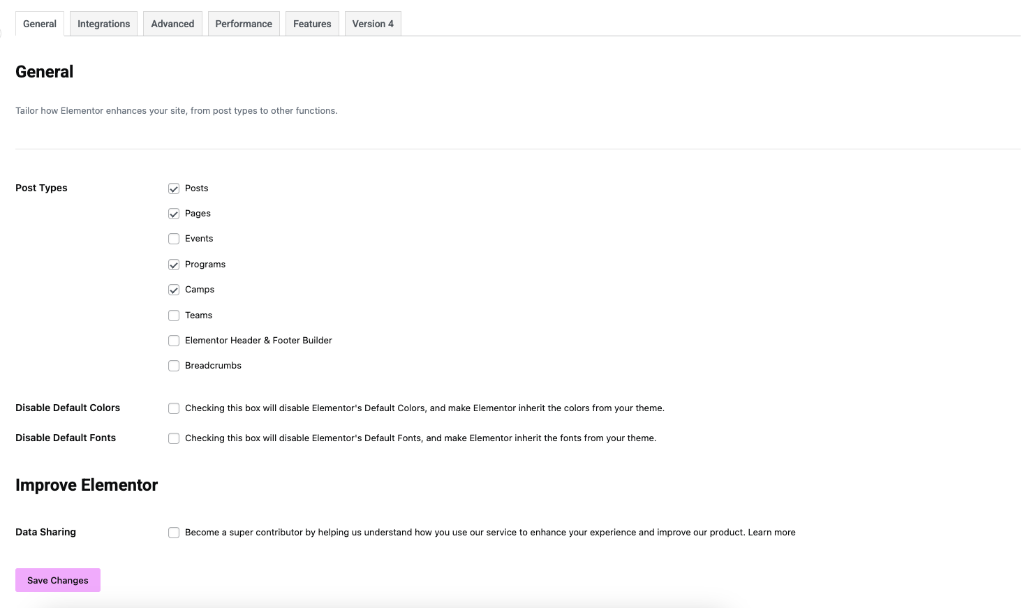Click the Programs checkbox label text
The width and height of the screenshot is (1036, 608).
[x=205, y=265]
